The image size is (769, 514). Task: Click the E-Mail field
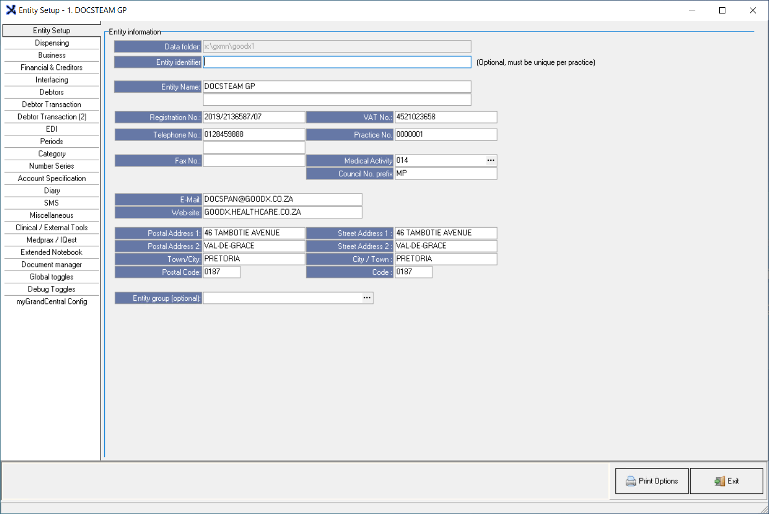point(282,199)
